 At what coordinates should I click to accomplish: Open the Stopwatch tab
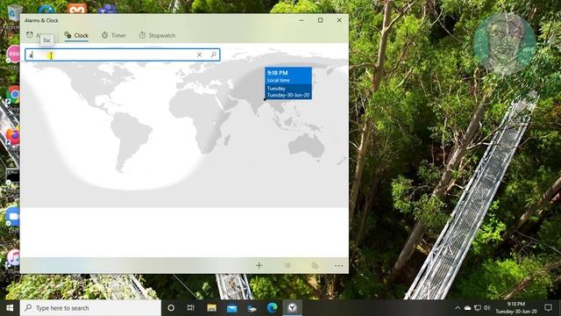[x=157, y=35]
